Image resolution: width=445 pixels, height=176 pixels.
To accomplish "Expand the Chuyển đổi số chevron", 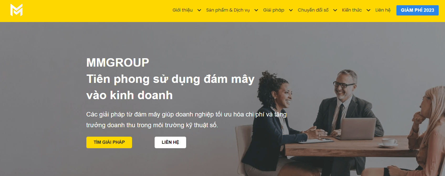I will [x=335, y=10].
